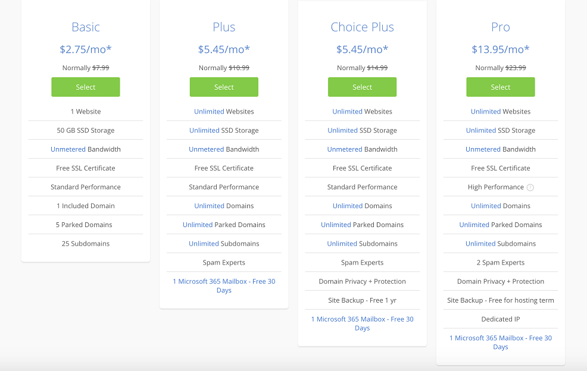Image resolution: width=587 pixels, height=371 pixels.
Task: Click Unmetered link in Basic plan
Action: tap(68, 149)
